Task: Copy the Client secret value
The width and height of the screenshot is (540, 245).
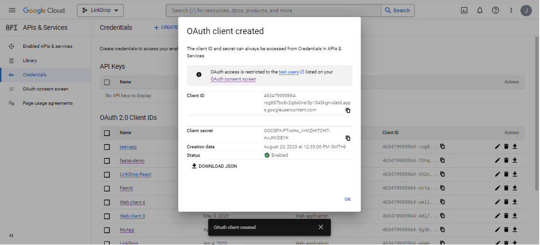Action: tap(347, 138)
